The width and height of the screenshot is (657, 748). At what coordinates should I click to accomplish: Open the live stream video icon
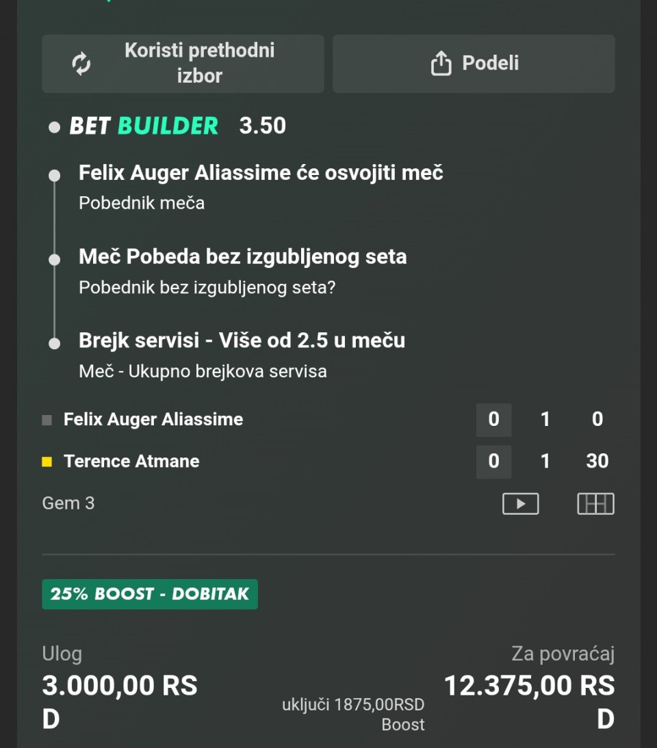point(520,504)
